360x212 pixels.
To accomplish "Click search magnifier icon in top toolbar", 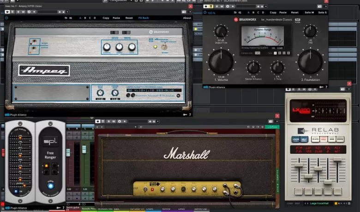I will click(105, 1).
